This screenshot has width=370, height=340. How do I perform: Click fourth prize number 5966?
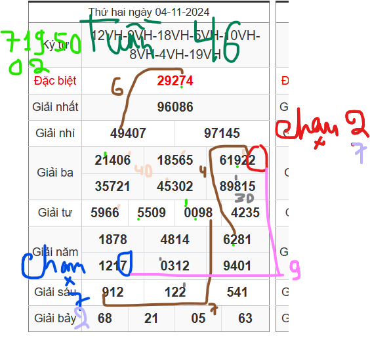[105, 213]
